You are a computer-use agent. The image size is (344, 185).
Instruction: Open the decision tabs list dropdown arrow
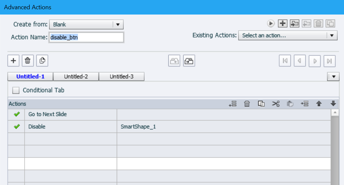pyautogui.click(x=333, y=77)
